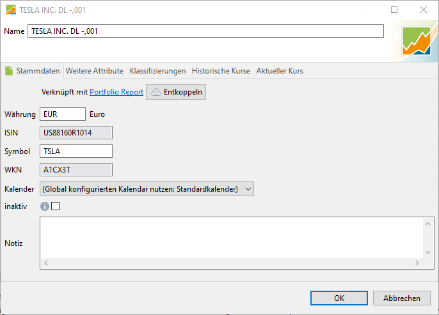Click inside the Notiz text area
The image size is (439, 315).
pyautogui.click(x=230, y=238)
